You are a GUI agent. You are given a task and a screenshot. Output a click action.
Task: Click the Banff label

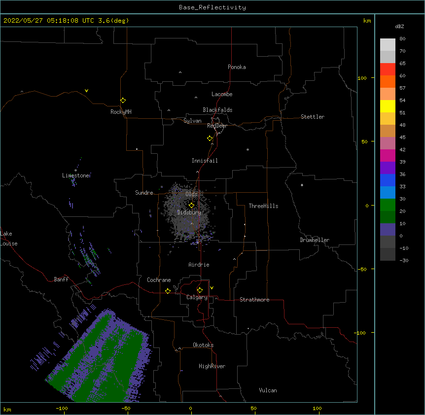(x=61, y=279)
